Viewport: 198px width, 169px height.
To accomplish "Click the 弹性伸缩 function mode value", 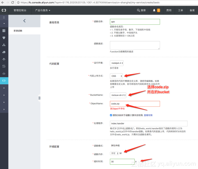I will (x=115, y=146).
